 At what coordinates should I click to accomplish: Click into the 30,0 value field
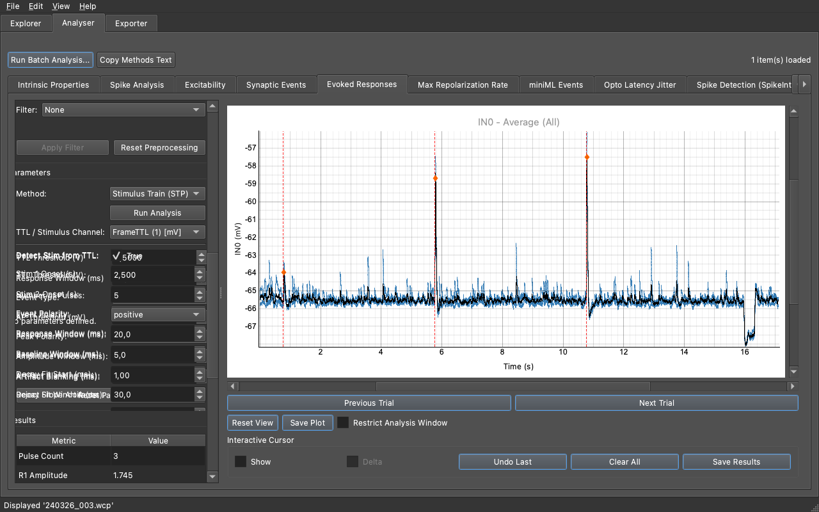(152, 395)
